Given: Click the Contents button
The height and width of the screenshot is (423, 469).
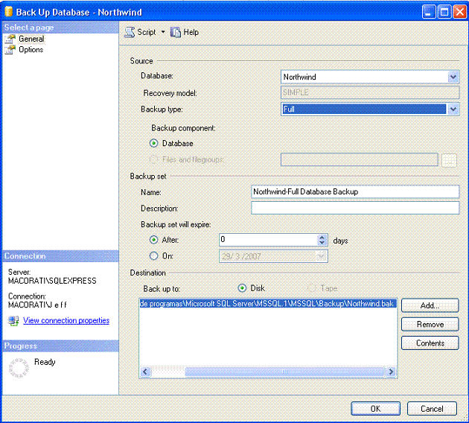Looking at the screenshot, I should pyautogui.click(x=430, y=343).
